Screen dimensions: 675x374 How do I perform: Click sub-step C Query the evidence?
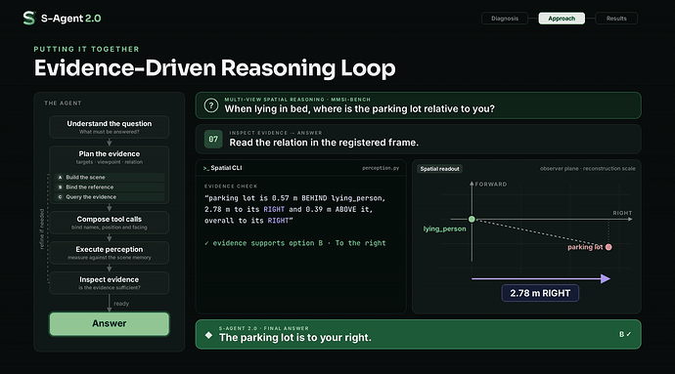(110, 197)
